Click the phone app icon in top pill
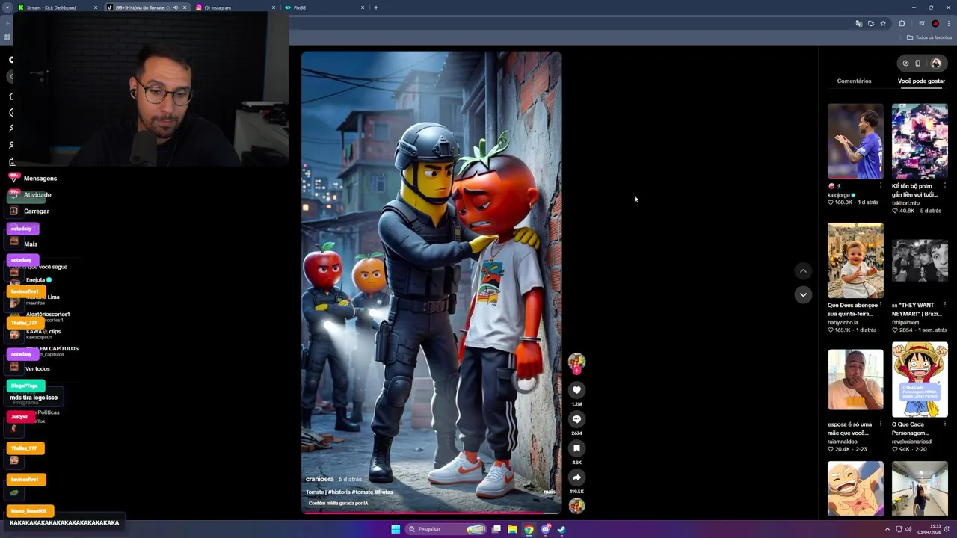 (918, 63)
